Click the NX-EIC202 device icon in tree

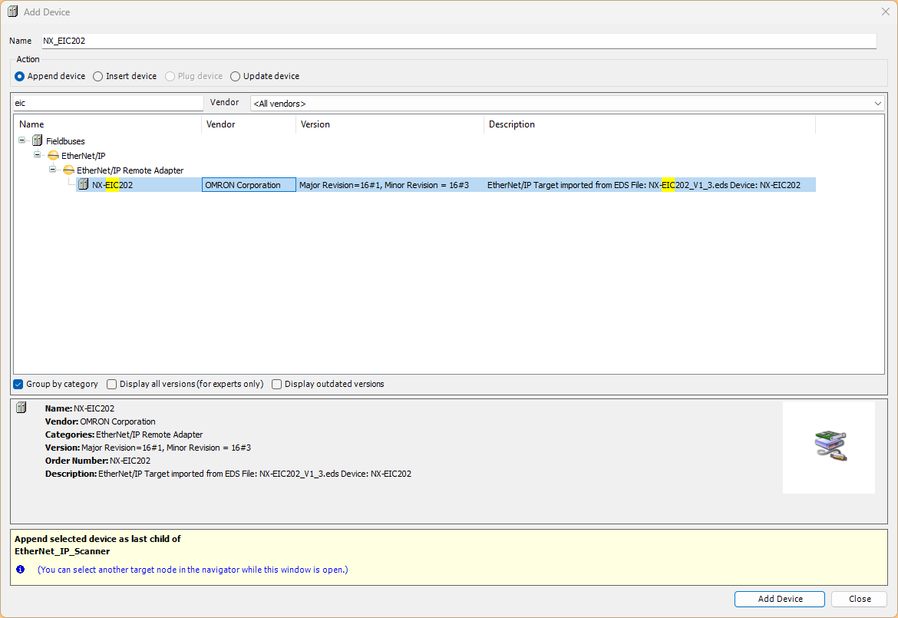click(84, 185)
